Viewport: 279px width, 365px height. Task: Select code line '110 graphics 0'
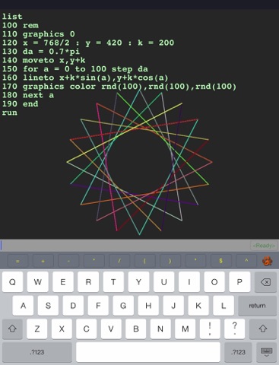(39, 34)
